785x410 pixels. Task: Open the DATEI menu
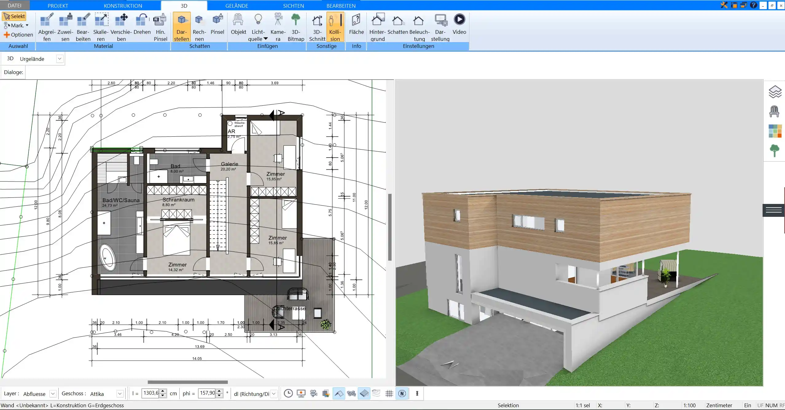(x=14, y=6)
